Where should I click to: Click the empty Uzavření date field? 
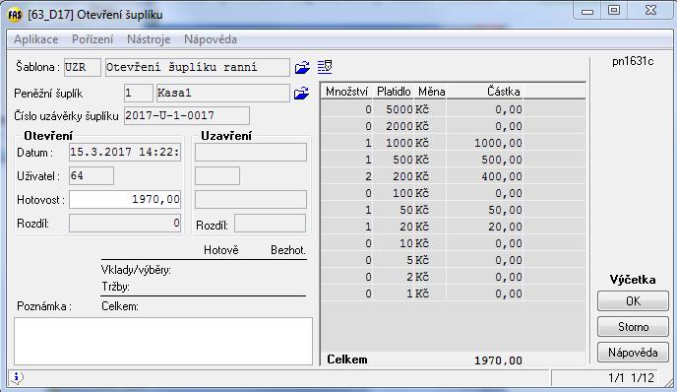[250, 153]
